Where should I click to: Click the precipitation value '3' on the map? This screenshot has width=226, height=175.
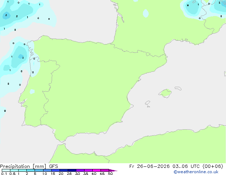pyautogui.click(x=6, y=15)
